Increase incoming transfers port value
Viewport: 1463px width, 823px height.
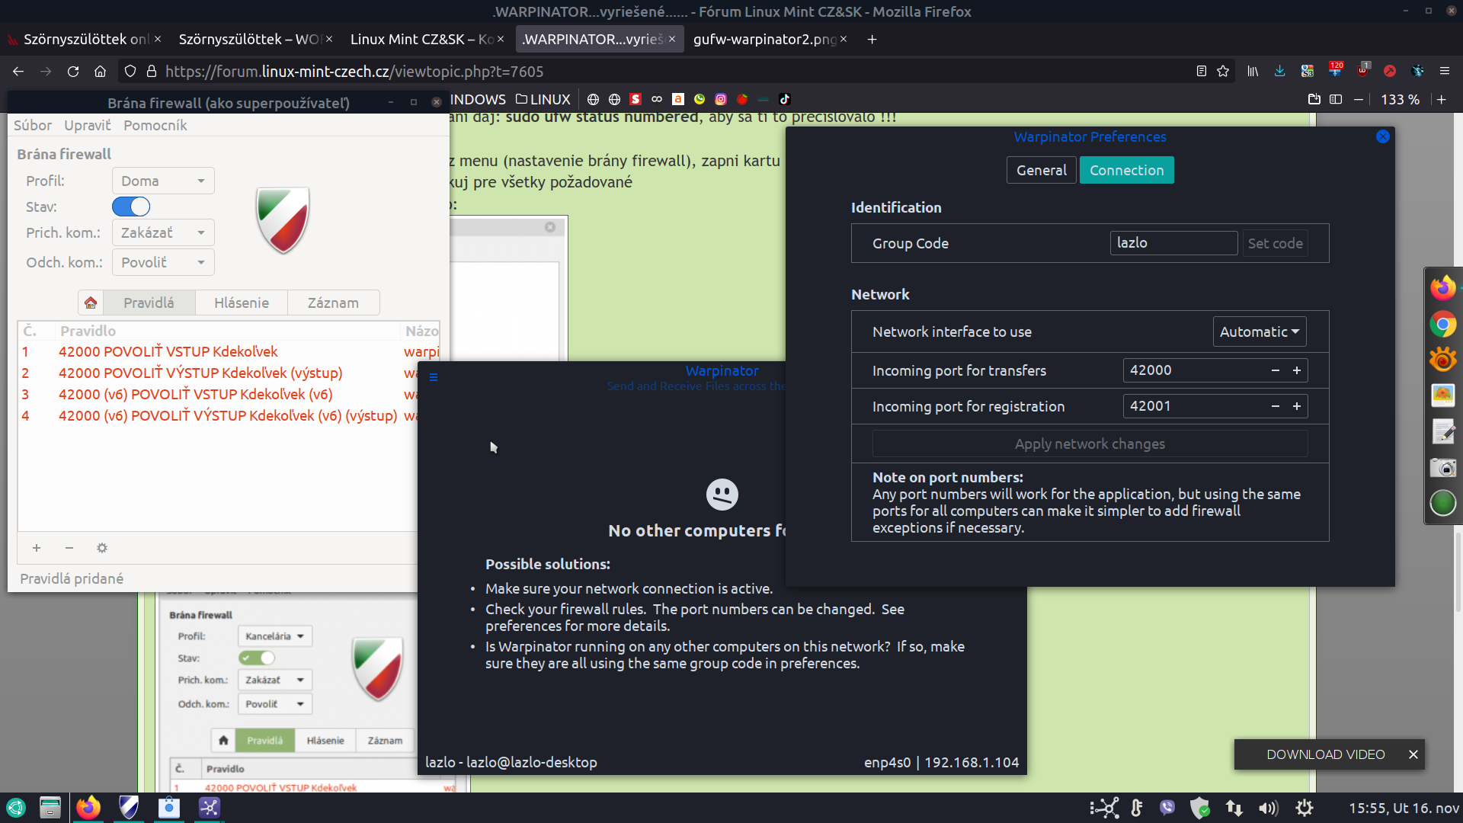click(x=1297, y=370)
